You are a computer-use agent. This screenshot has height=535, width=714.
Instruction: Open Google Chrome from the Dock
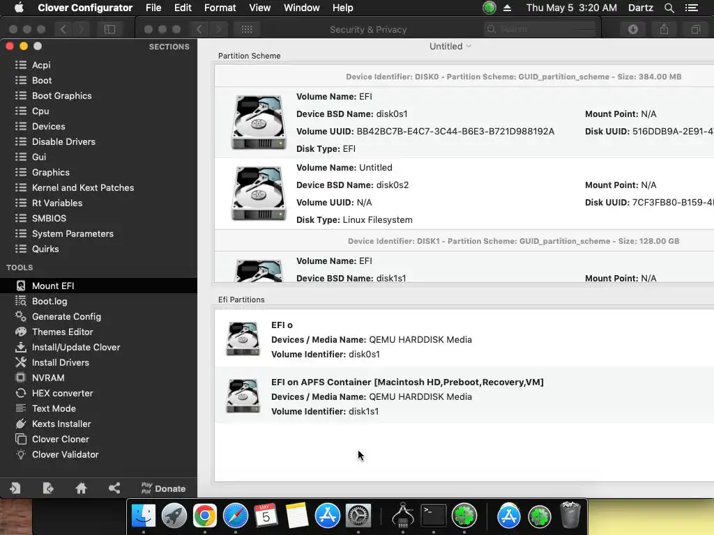coord(204,515)
